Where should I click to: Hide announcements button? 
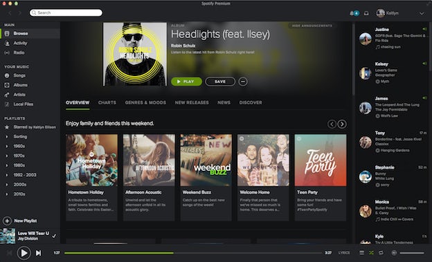click(312, 26)
